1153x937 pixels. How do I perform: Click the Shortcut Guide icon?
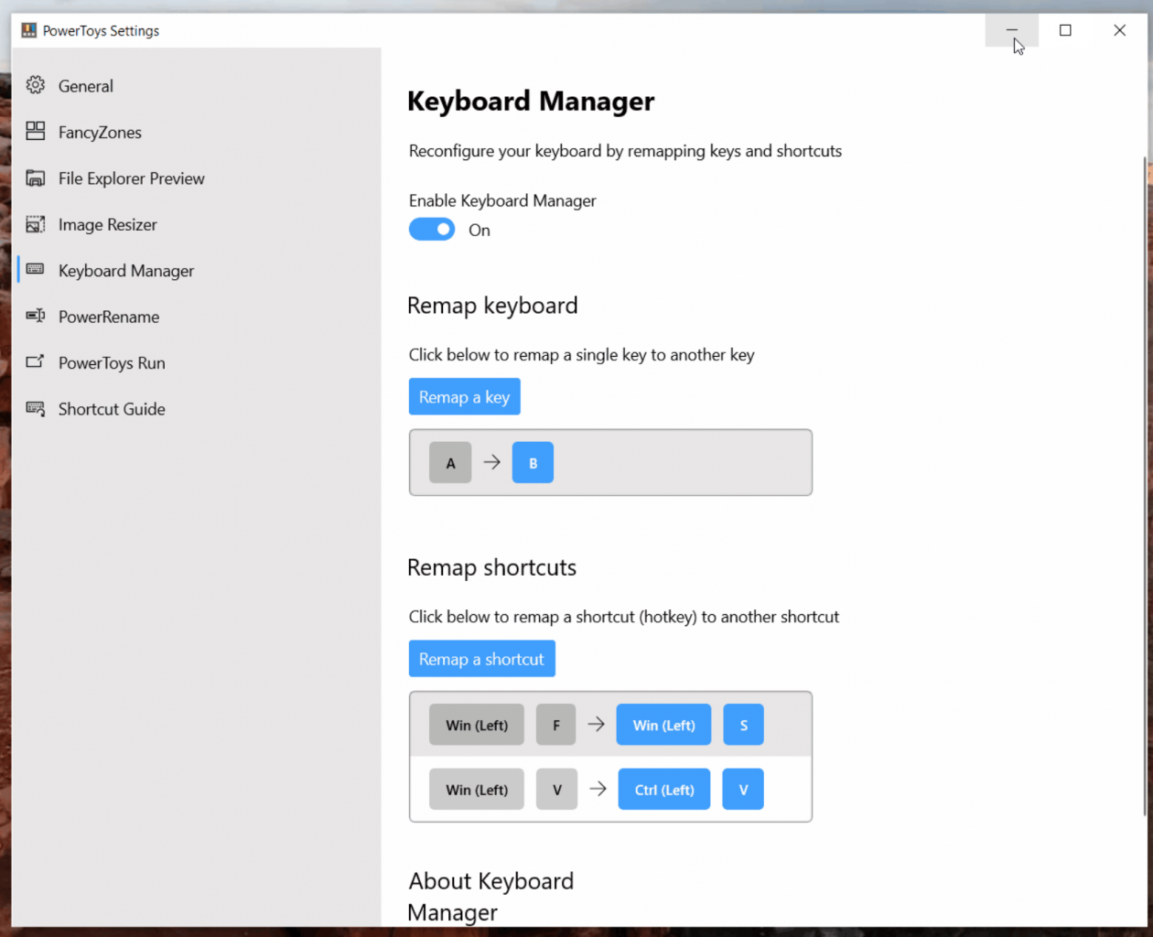(35, 408)
